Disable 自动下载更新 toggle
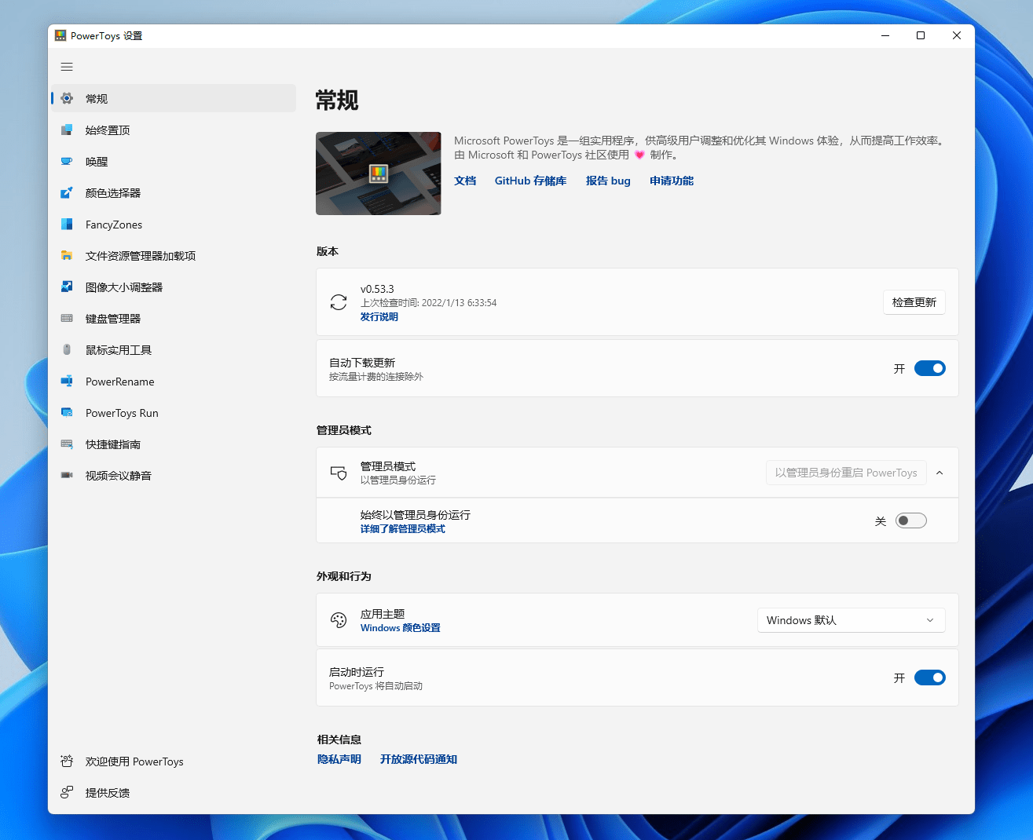This screenshot has width=1033, height=840. pos(929,367)
